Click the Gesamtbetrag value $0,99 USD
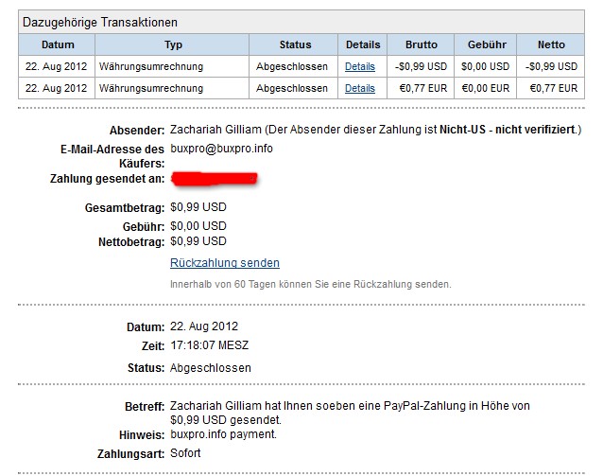Image resolution: width=603 pixels, height=476 pixels. pyautogui.click(x=198, y=206)
